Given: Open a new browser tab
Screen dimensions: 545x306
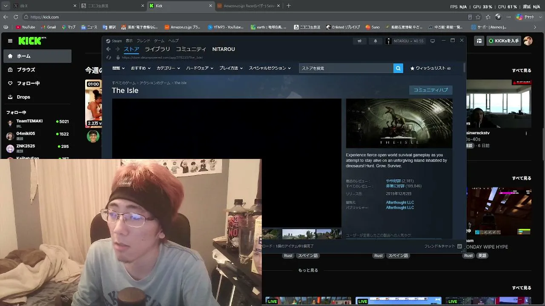Looking at the screenshot, I should click(289, 6).
